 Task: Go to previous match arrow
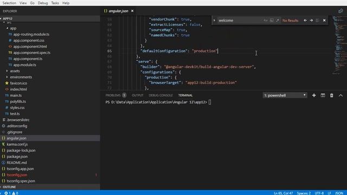(305, 21)
